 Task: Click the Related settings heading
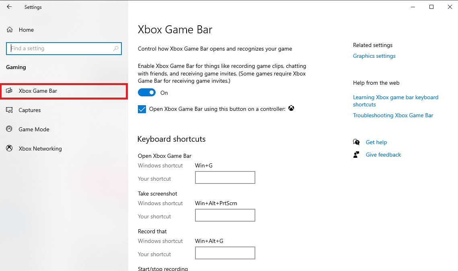click(372, 45)
